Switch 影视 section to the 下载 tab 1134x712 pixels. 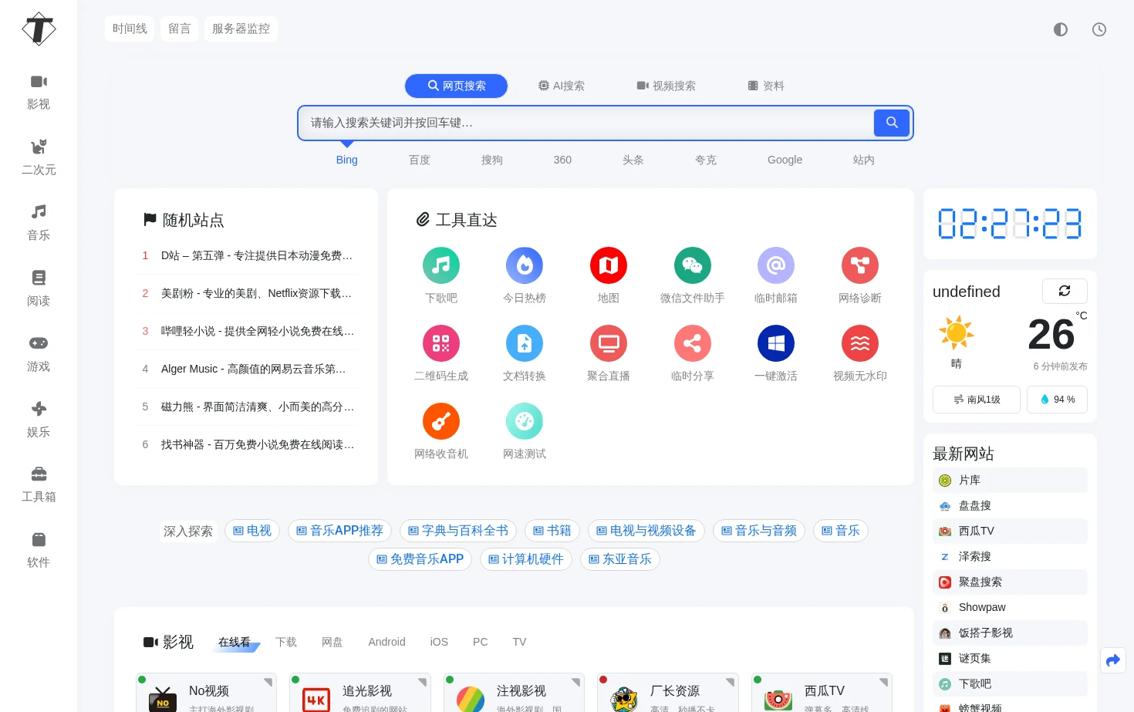(x=286, y=642)
